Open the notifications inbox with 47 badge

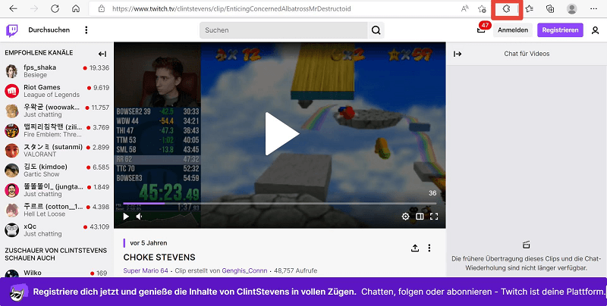tap(482, 29)
